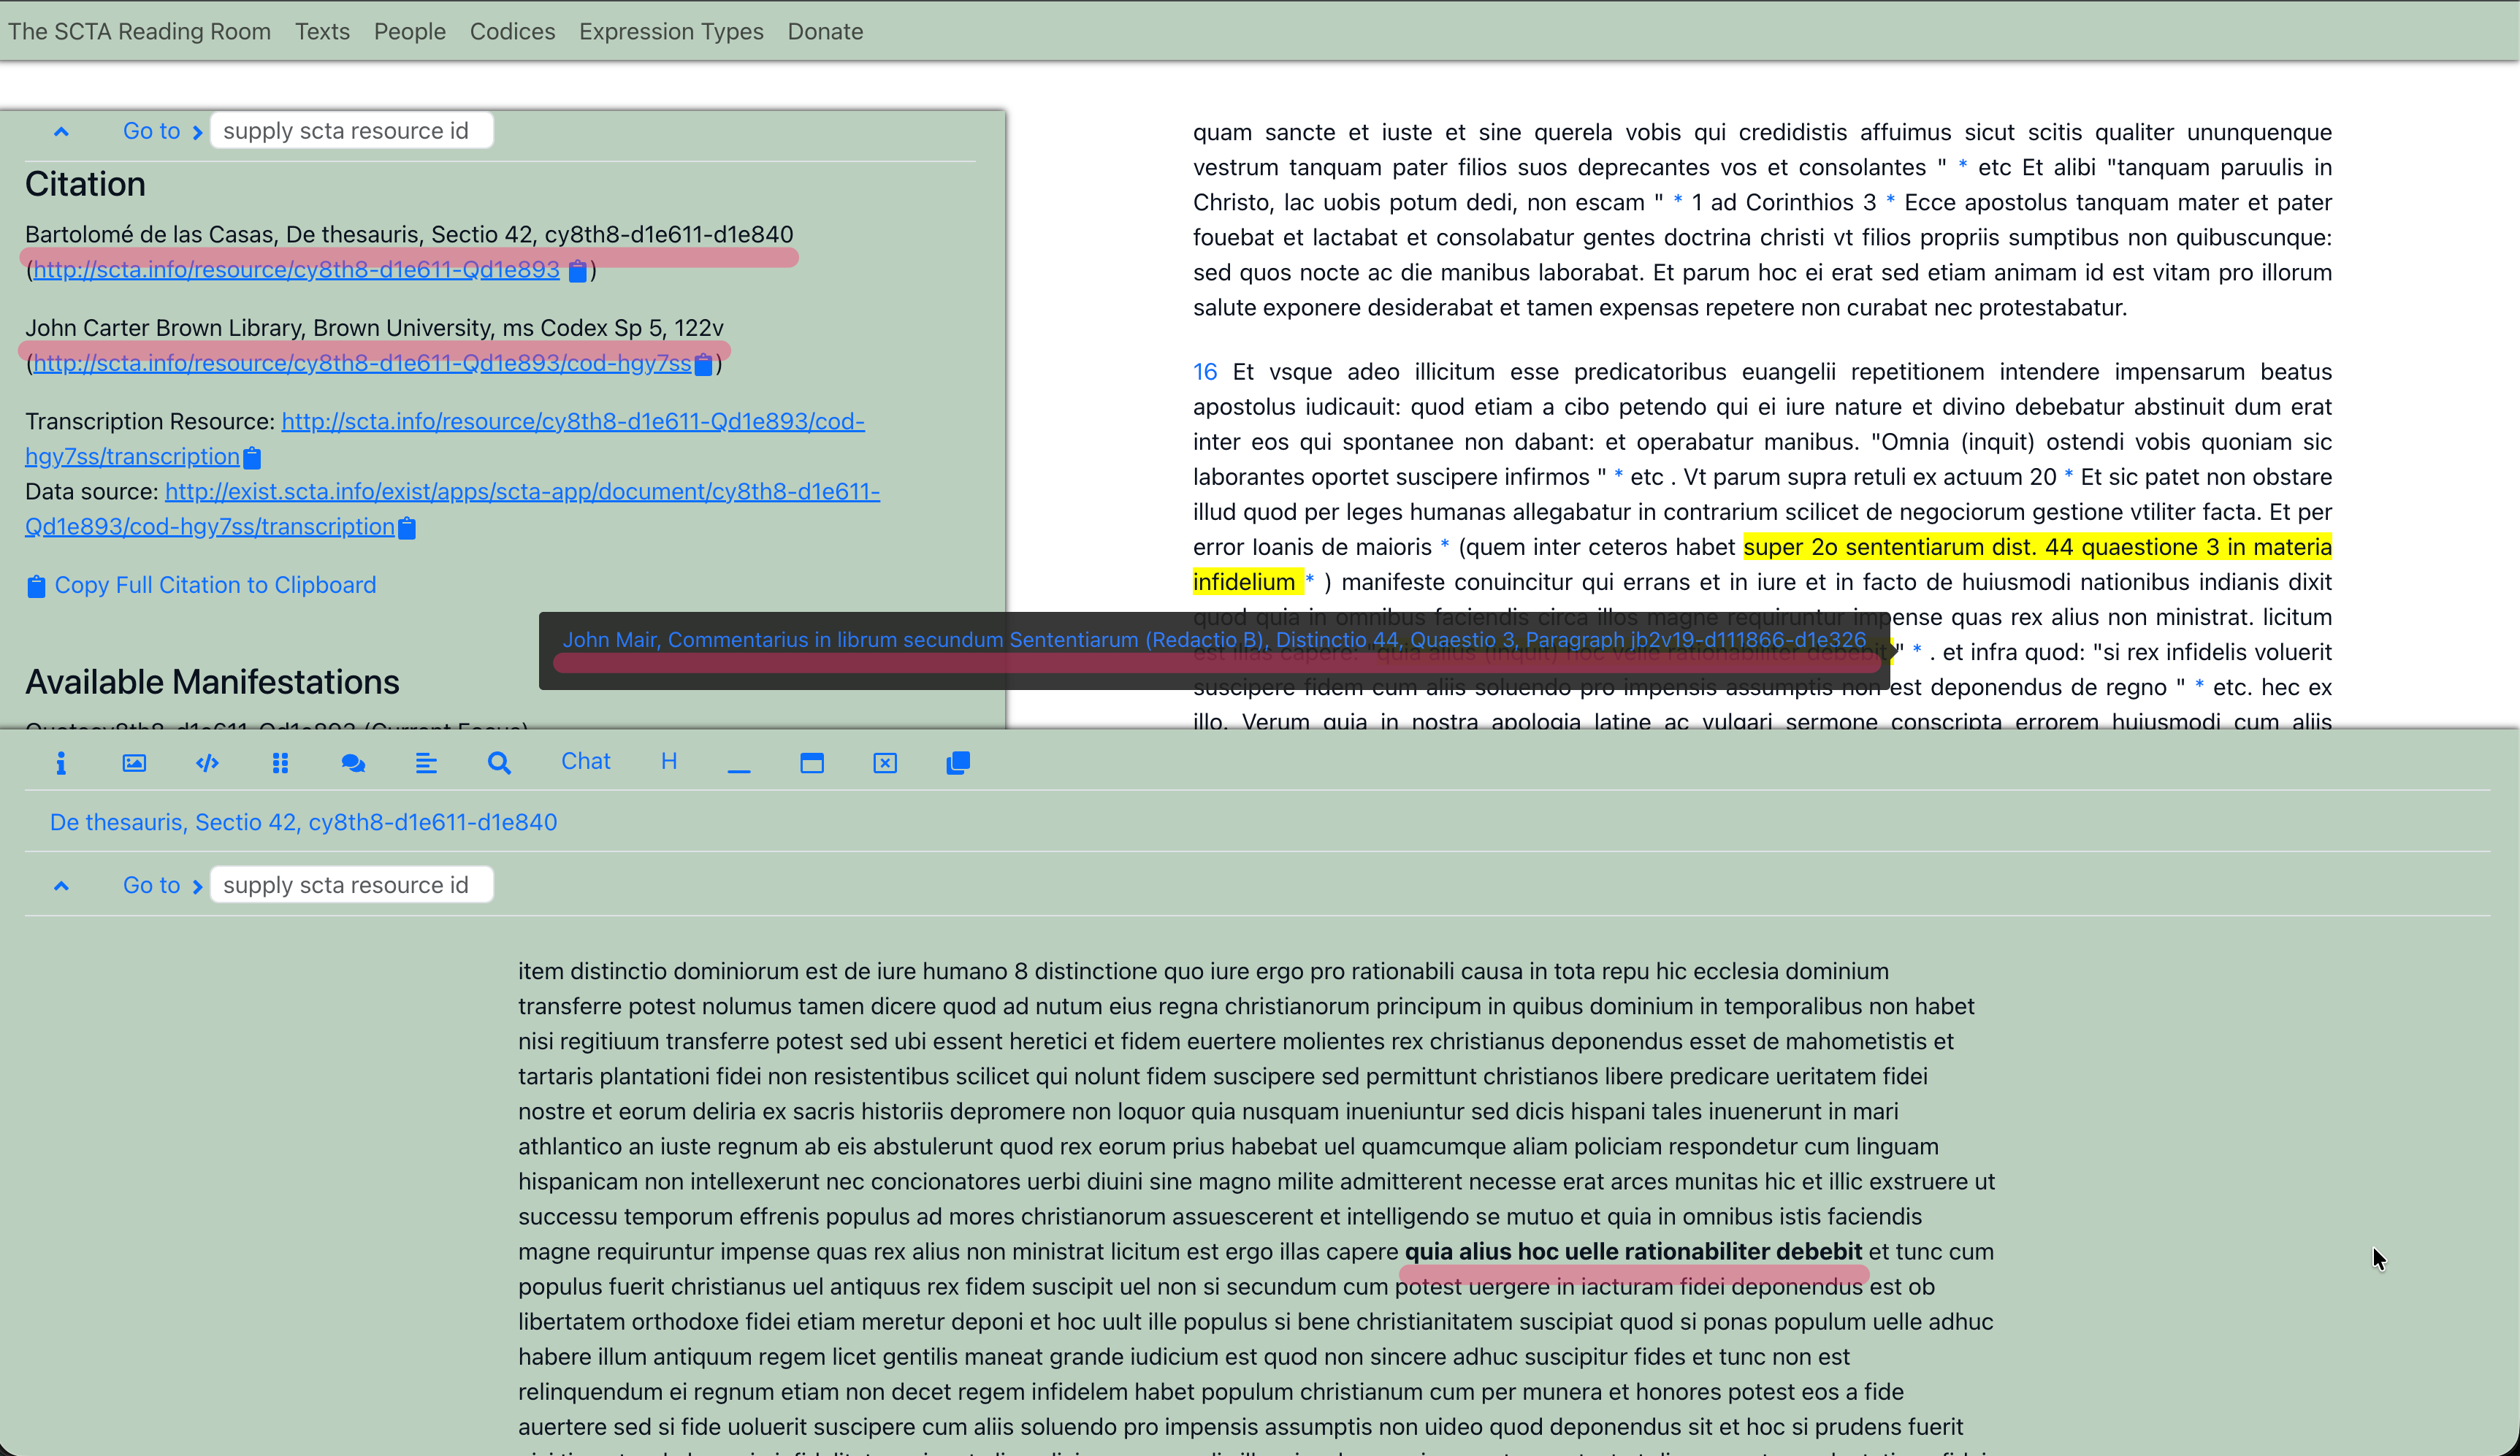Copy Transcription Resource URL clipboard icon
The image size is (2520, 1456).
click(x=252, y=458)
